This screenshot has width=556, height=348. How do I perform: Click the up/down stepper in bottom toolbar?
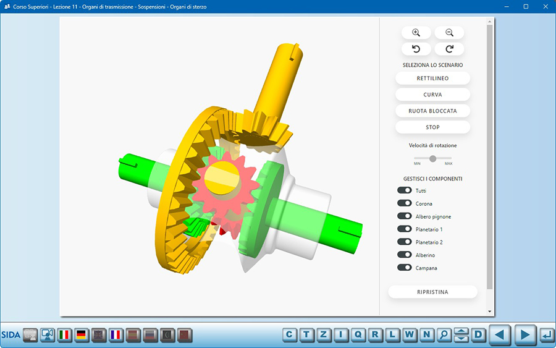461,335
